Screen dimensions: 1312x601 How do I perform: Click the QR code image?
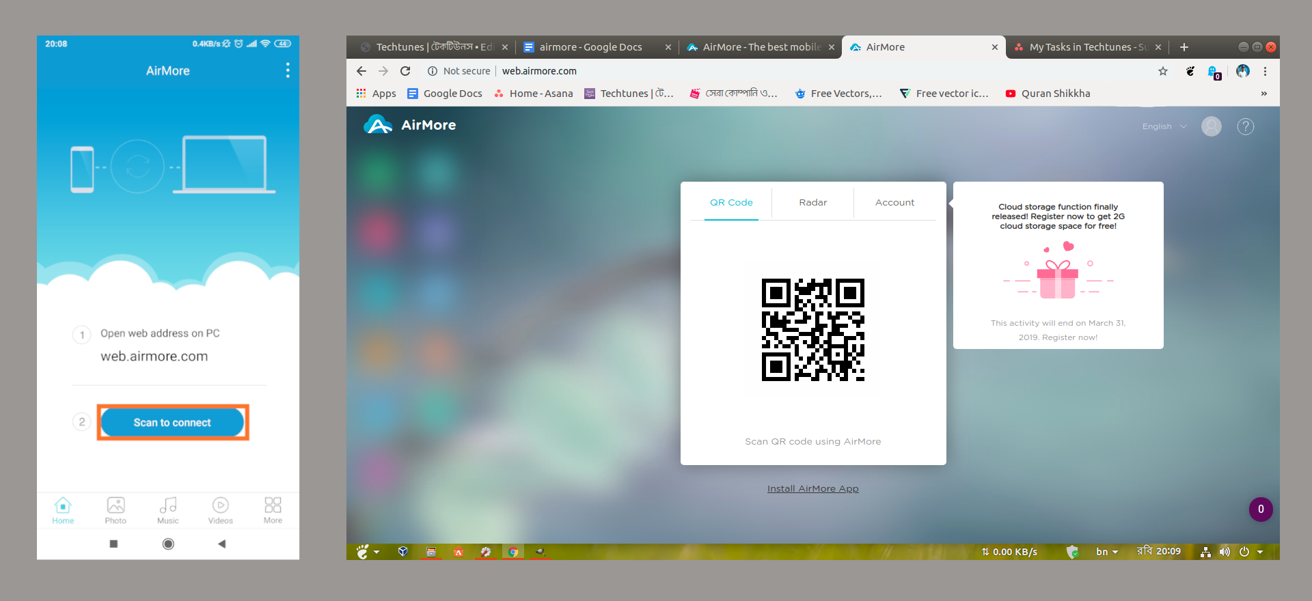tap(813, 330)
